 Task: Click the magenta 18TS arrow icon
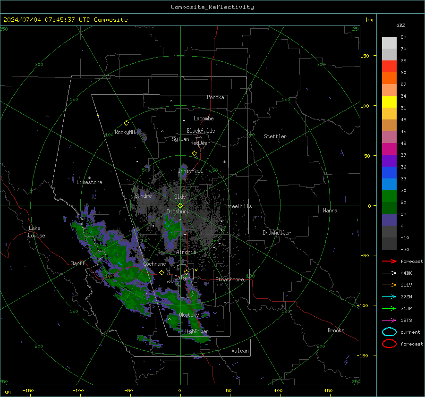tap(389, 321)
